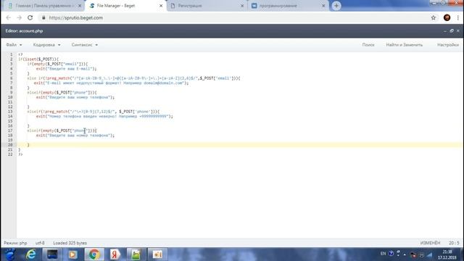Open the Windows Start menu
Image resolution: width=464 pixels, height=261 pixels.
click(9, 254)
